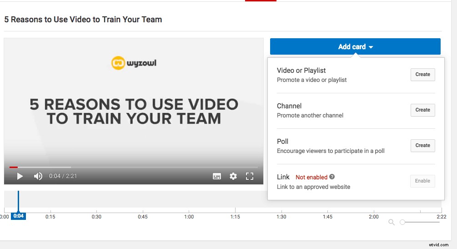Adjust the timeline zoom slider handle
457x249 pixels.
[402, 222]
